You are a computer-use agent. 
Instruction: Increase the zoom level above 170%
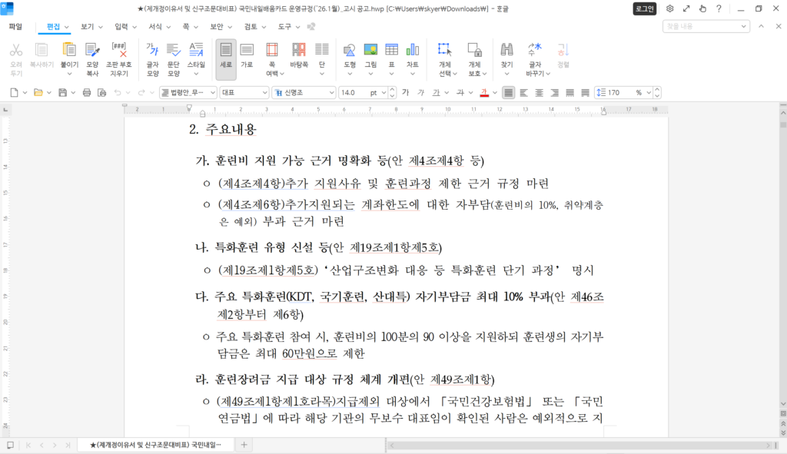(656, 88)
